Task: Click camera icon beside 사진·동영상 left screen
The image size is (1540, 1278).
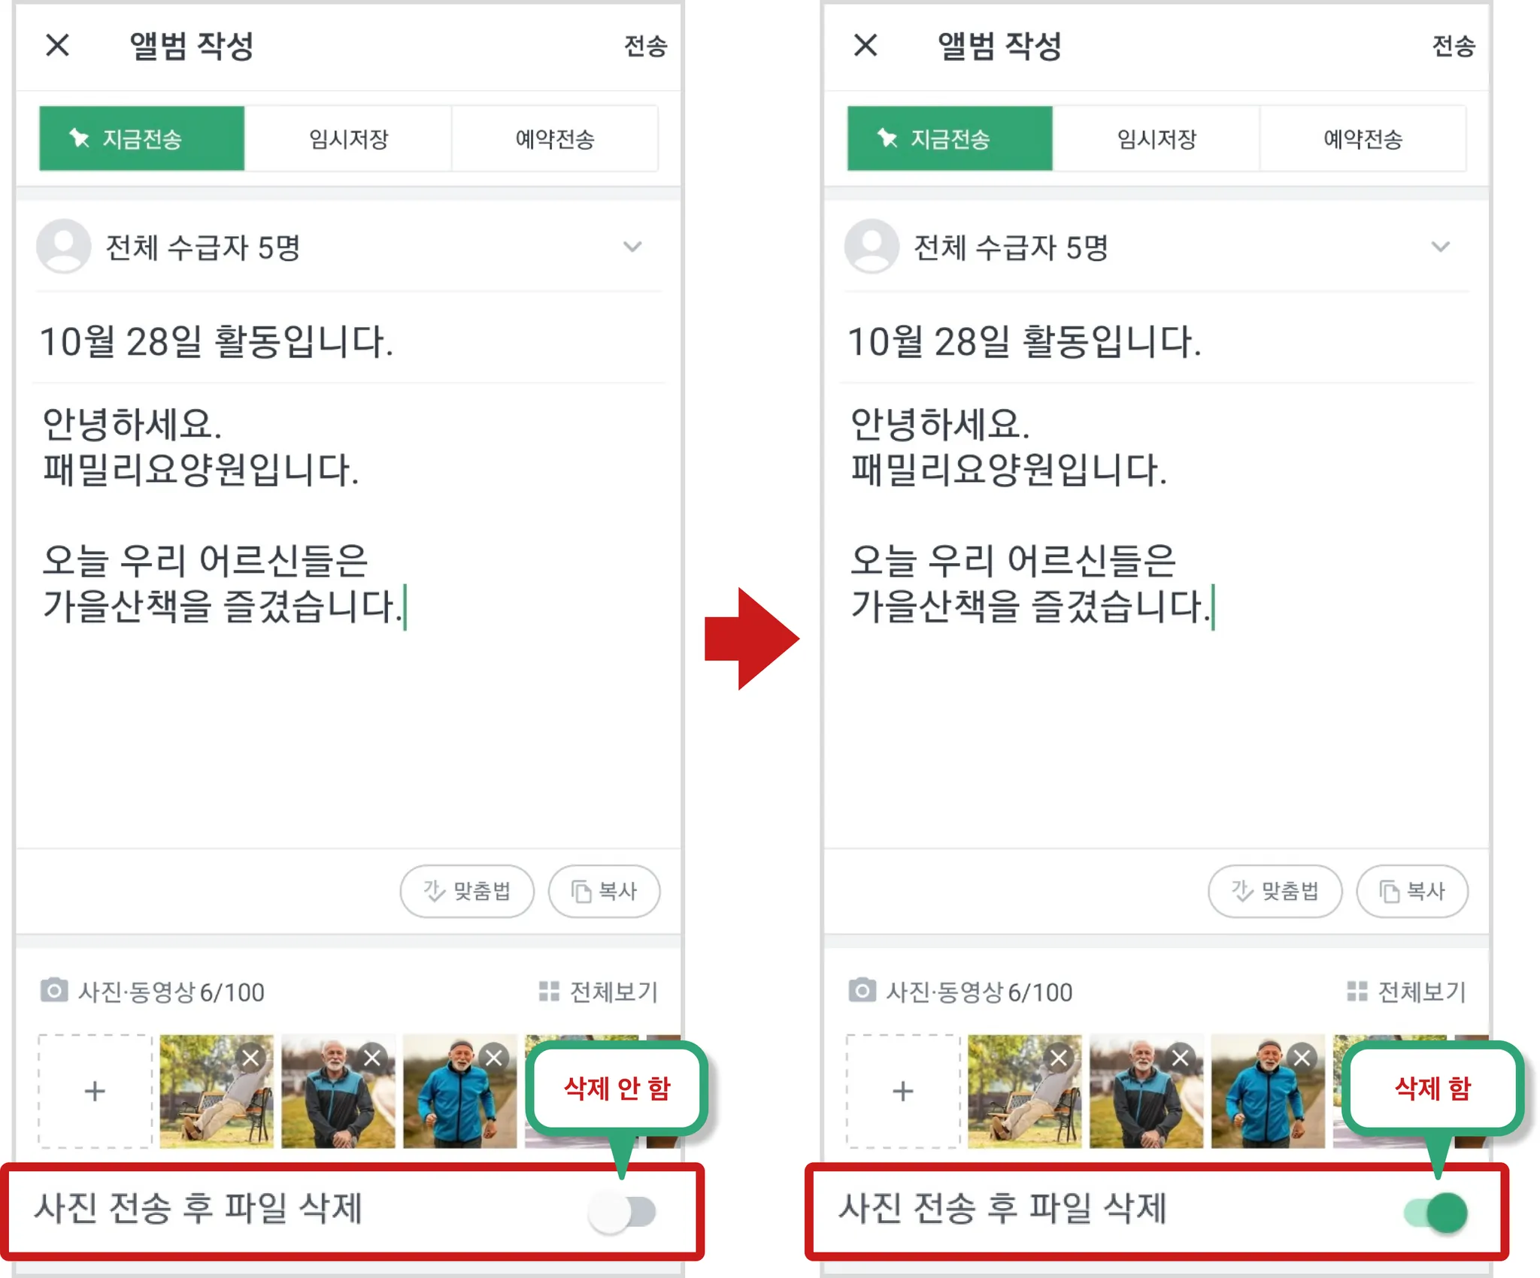Action: click(53, 991)
